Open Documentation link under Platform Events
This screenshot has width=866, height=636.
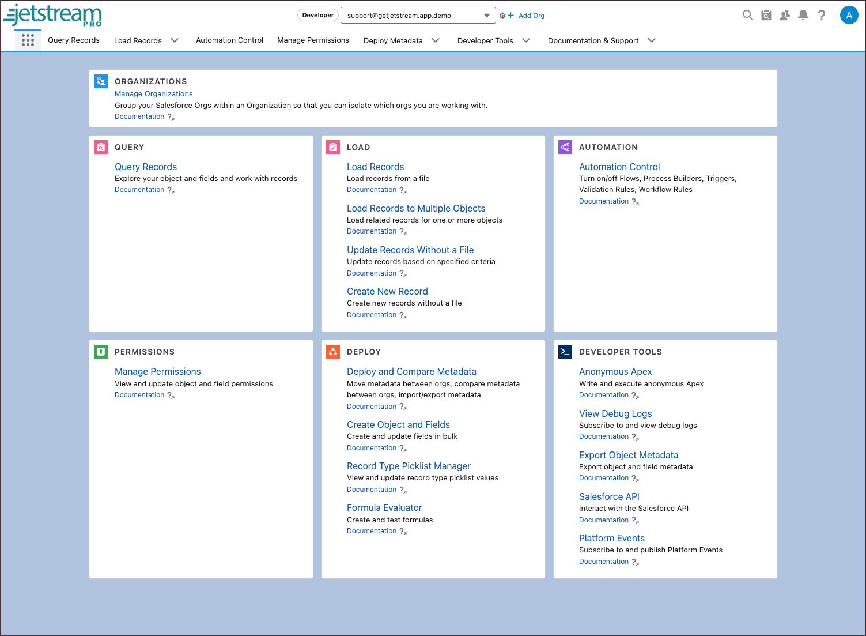tap(604, 562)
